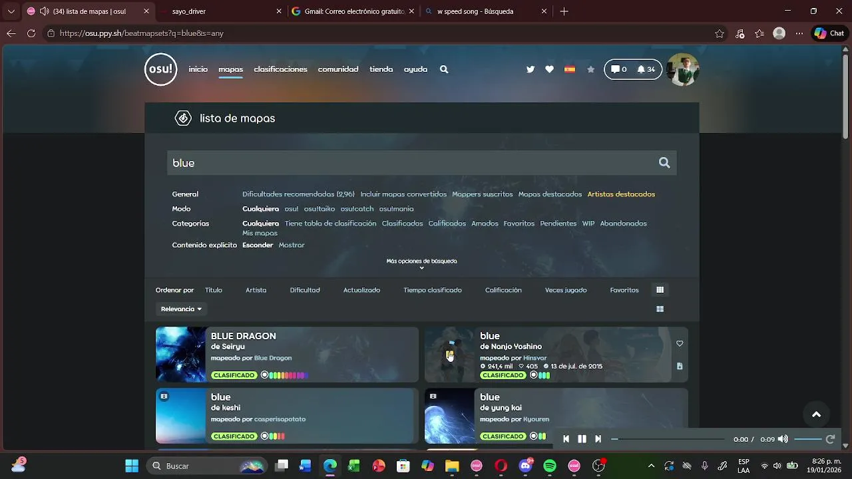Image resolution: width=852 pixels, height=479 pixels.
Task: Switch to sayo_driver browser tab
Action: [x=222, y=11]
